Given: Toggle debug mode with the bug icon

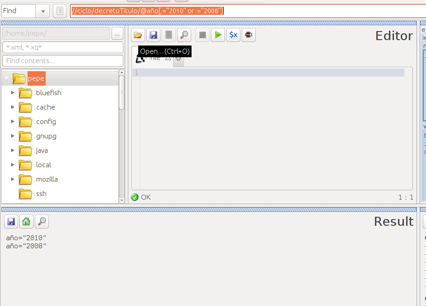Looking at the screenshot, I should click(248, 35).
